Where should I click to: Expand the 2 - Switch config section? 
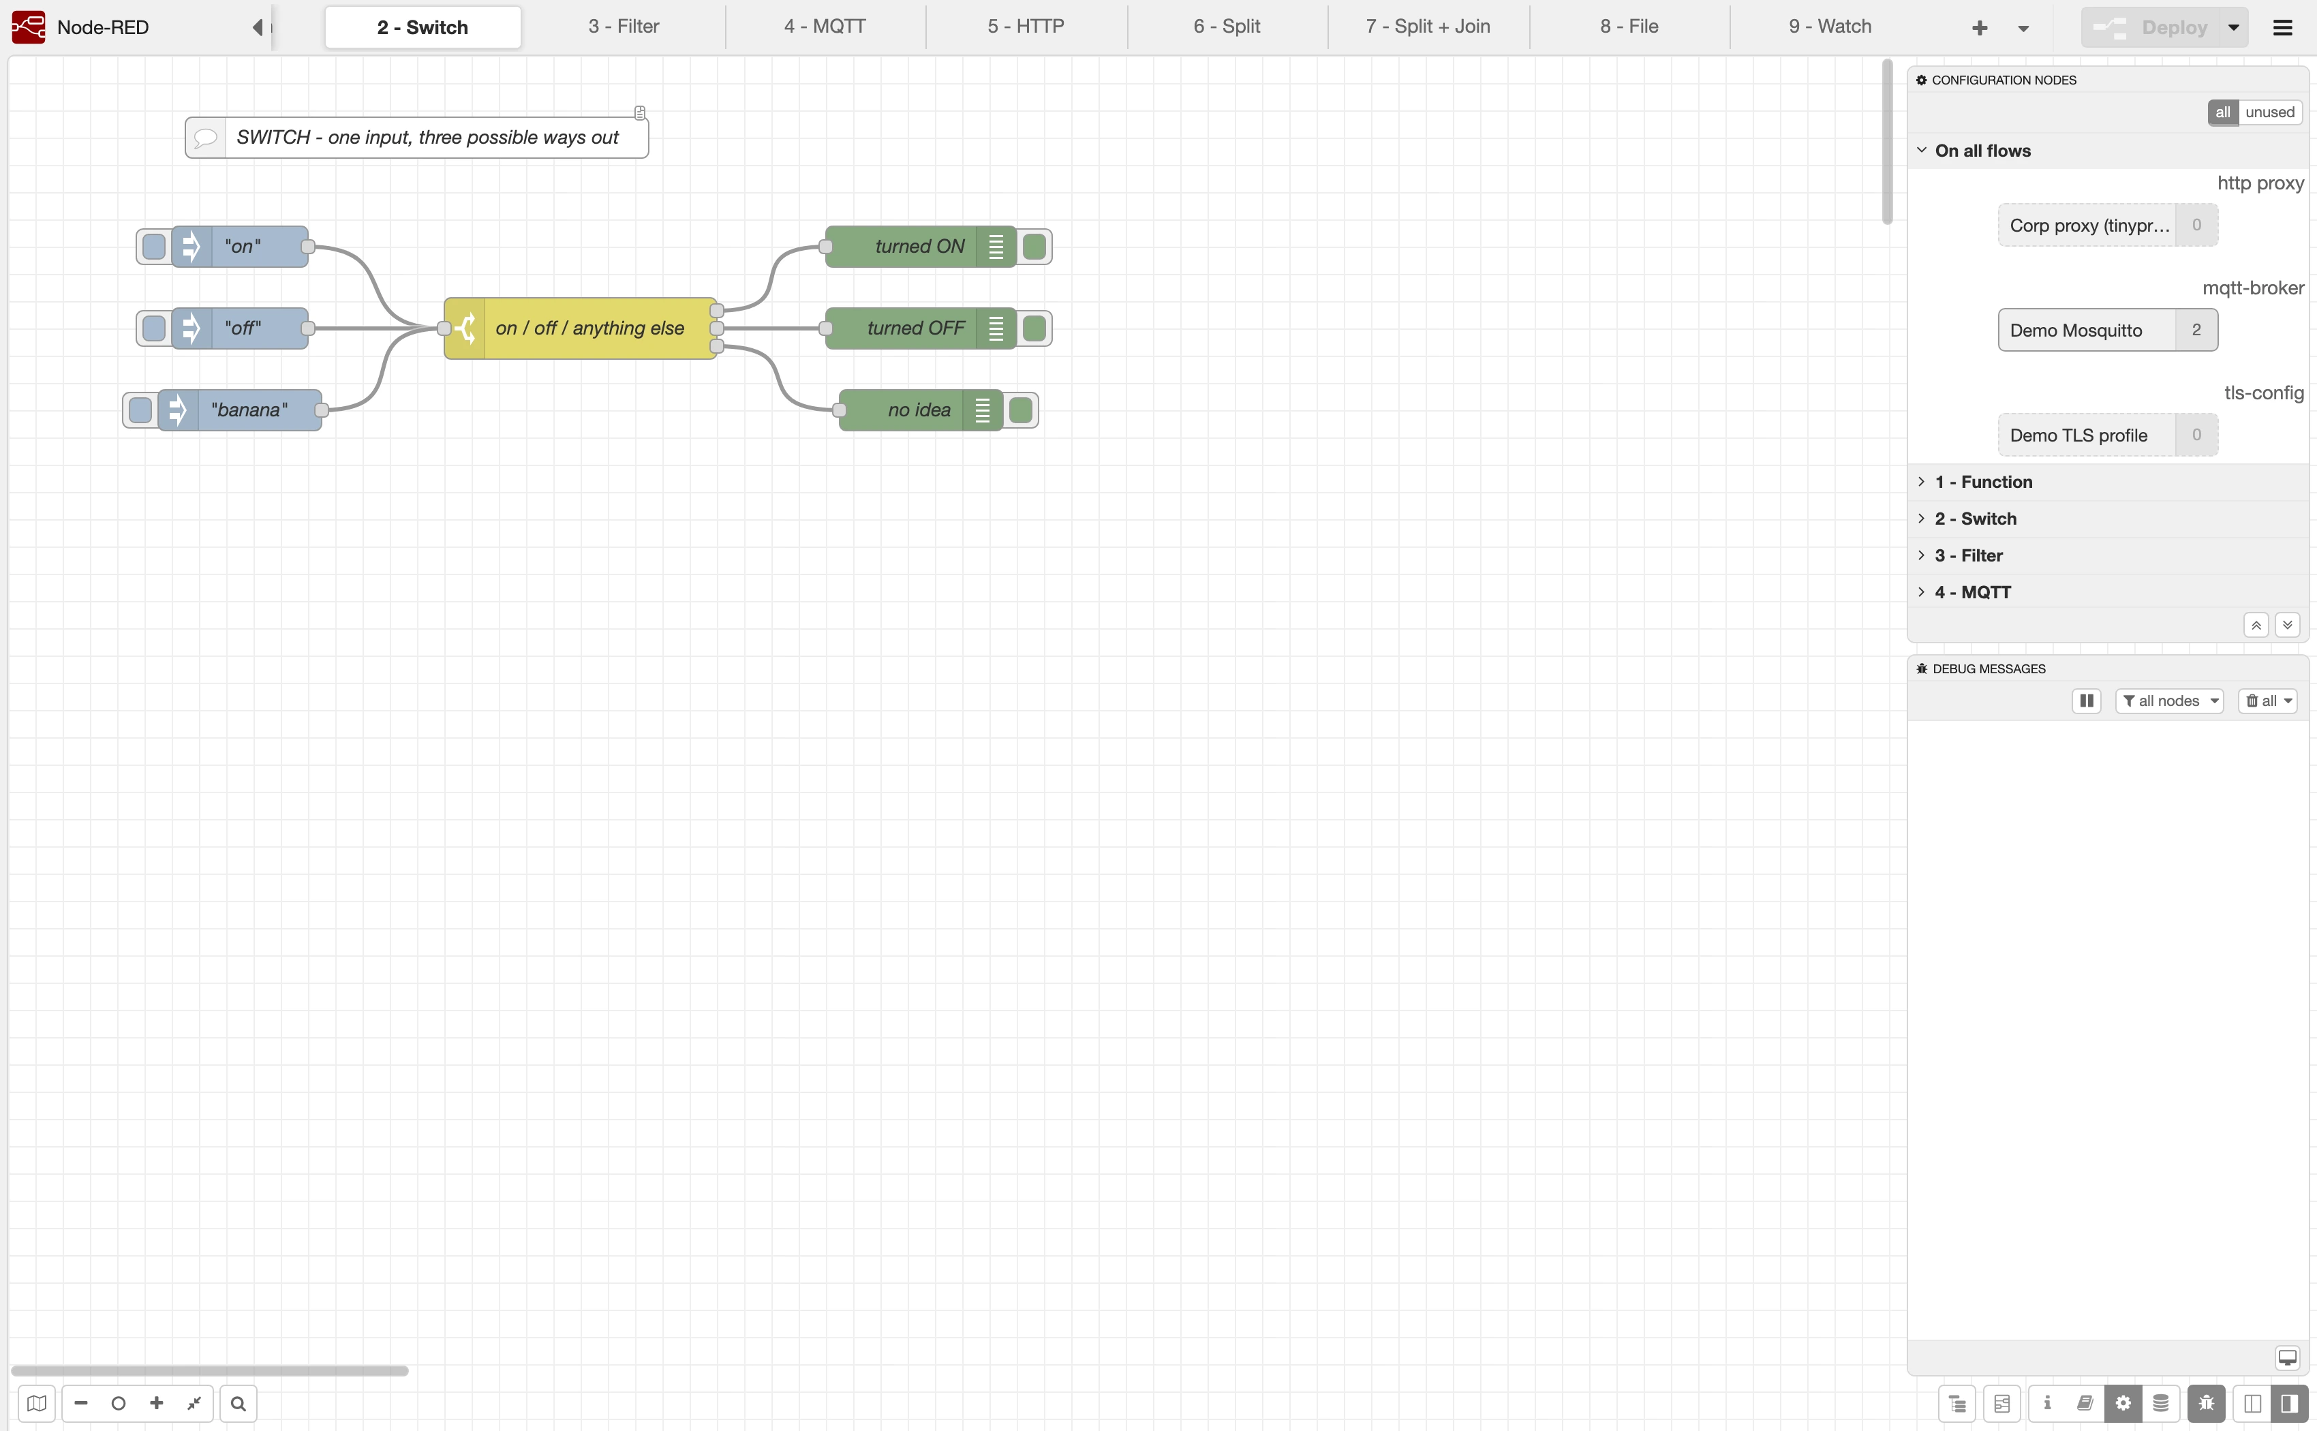click(x=2108, y=519)
